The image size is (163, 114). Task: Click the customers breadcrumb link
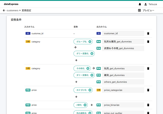click(13, 10)
